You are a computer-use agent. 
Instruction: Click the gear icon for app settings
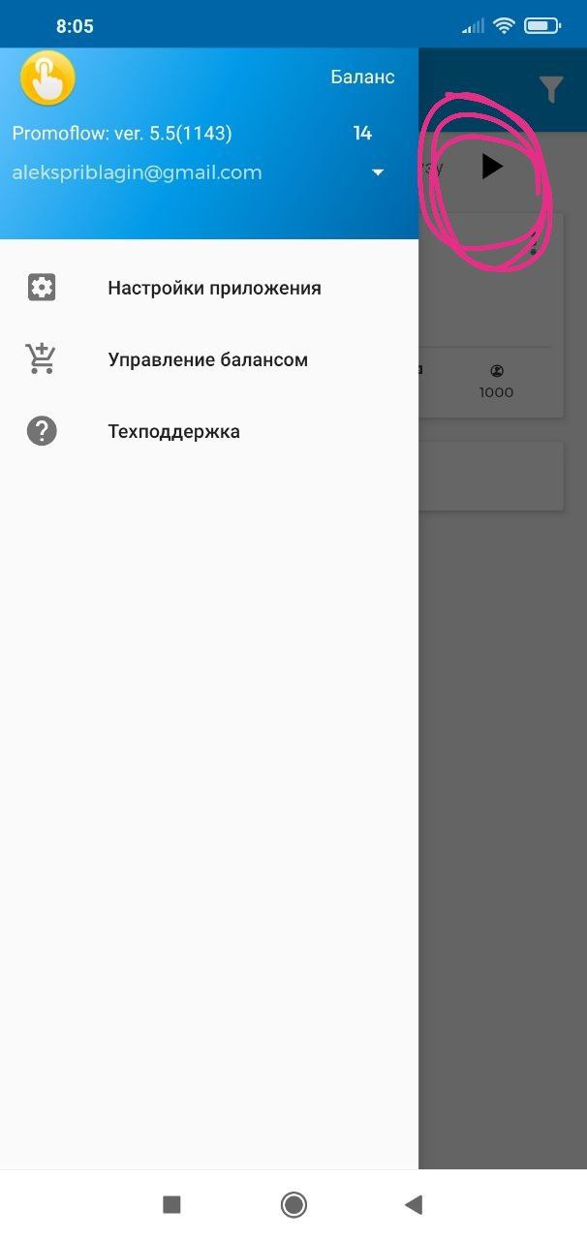tap(42, 288)
